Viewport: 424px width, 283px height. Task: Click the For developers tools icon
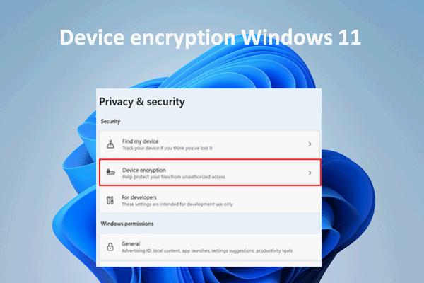click(110, 200)
